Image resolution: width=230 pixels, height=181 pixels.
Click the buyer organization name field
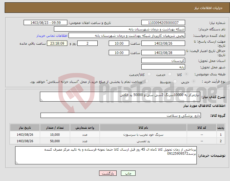point(120,29)
